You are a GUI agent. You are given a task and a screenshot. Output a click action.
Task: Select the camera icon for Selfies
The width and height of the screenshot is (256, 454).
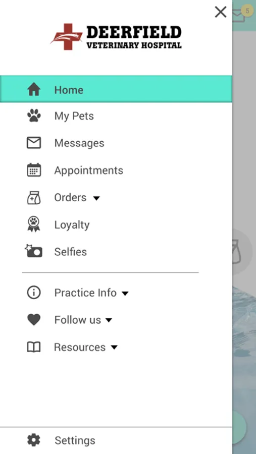tap(34, 251)
